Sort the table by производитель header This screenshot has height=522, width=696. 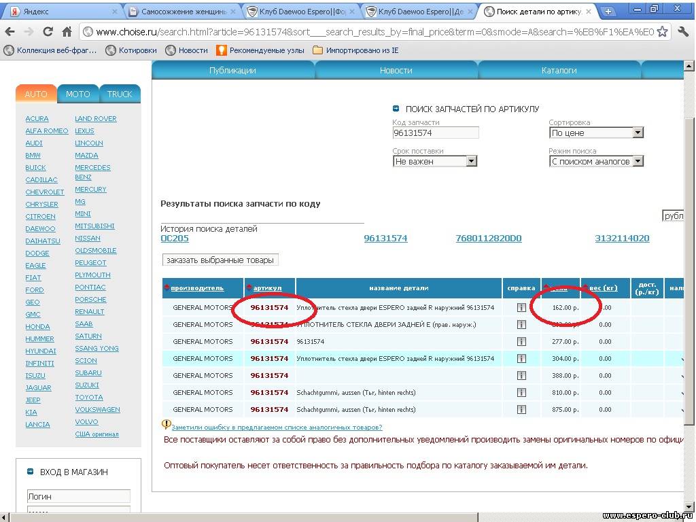[197, 288]
